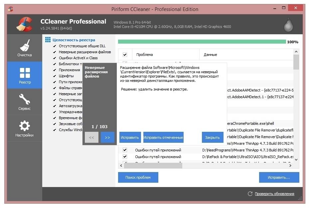
Task: Toggle the Шрифты checkbox
Action: [x=54, y=76]
